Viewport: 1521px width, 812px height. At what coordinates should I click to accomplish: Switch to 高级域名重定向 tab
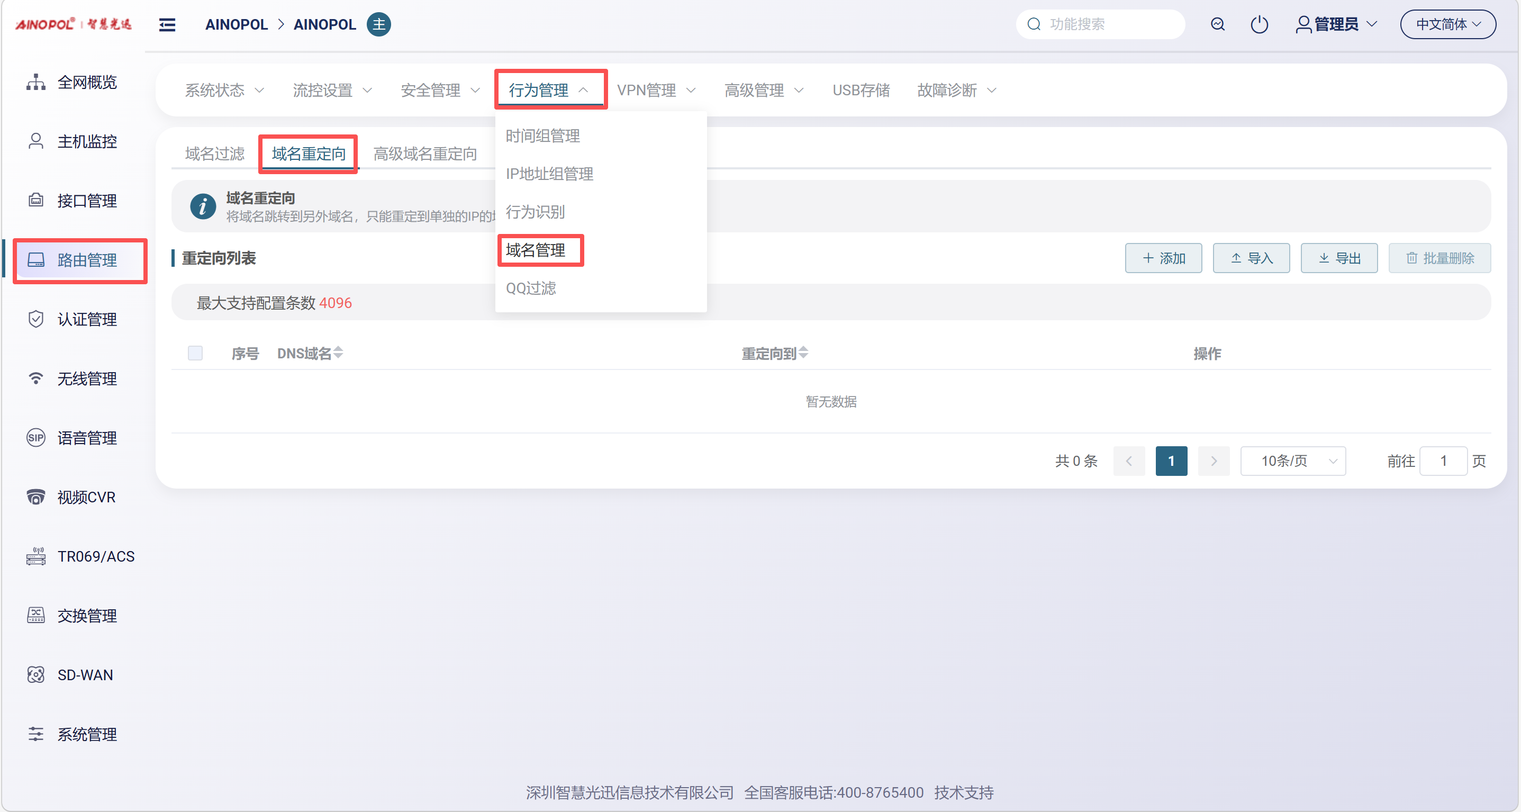coord(424,154)
